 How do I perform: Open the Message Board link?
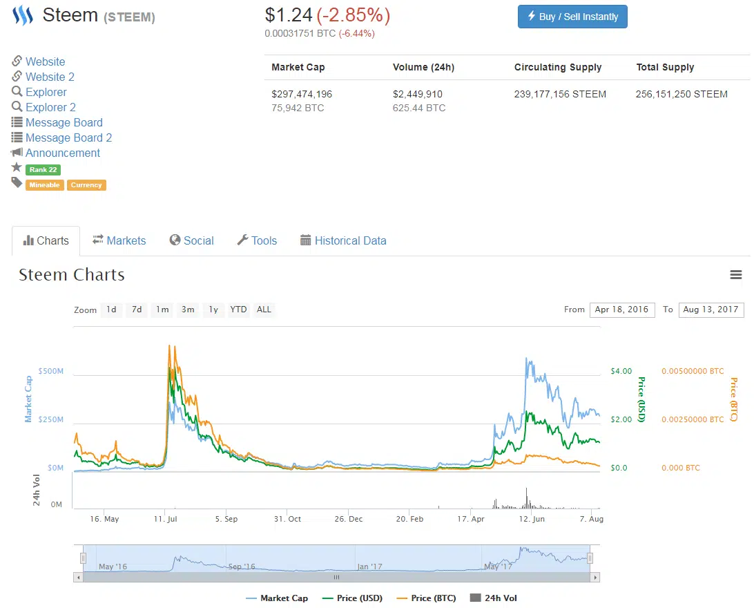tap(64, 123)
